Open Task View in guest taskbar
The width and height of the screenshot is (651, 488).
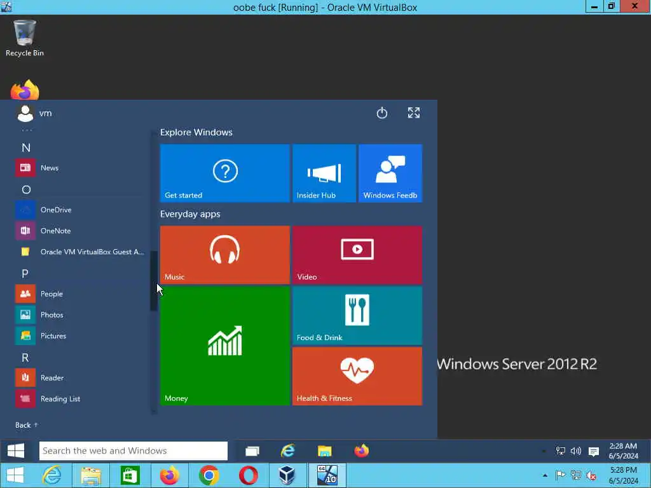tap(252, 451)
